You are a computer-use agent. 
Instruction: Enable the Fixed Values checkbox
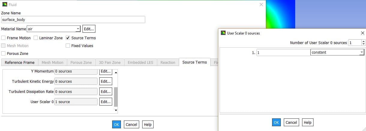pyautogui.click(x=68, y=46)
